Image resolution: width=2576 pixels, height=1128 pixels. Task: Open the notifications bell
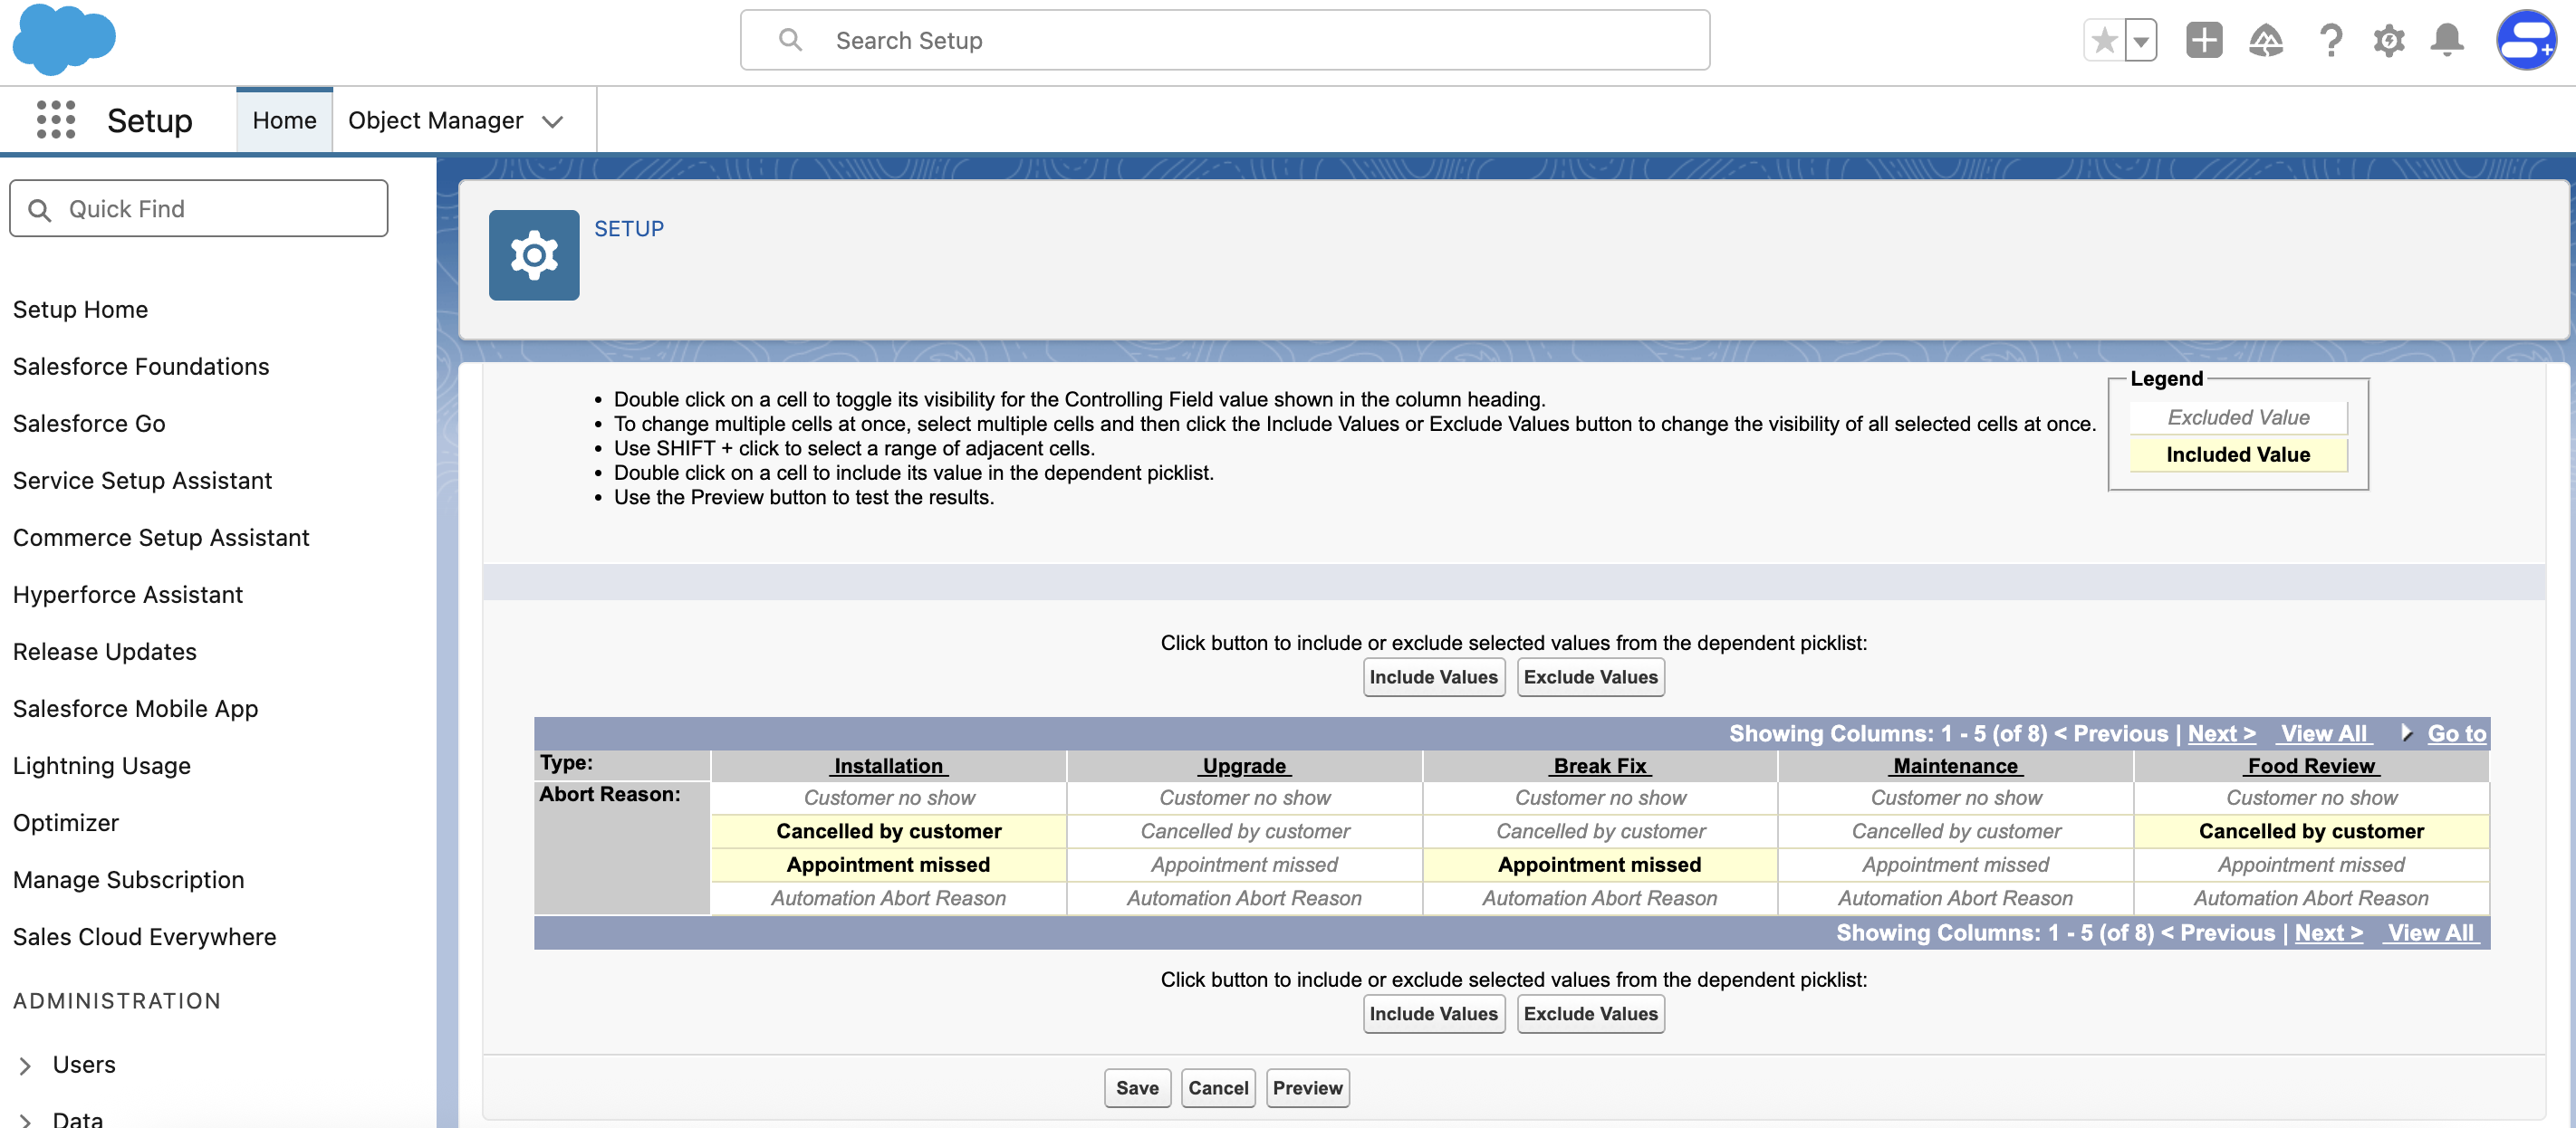2447,41
